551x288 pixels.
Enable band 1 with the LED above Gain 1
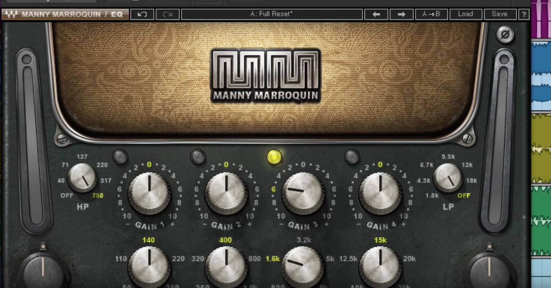click(120, 157)
